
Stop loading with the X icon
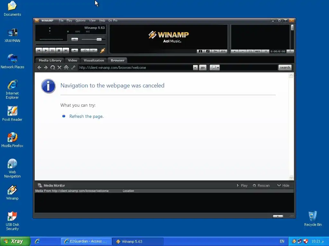pos(59,68)
